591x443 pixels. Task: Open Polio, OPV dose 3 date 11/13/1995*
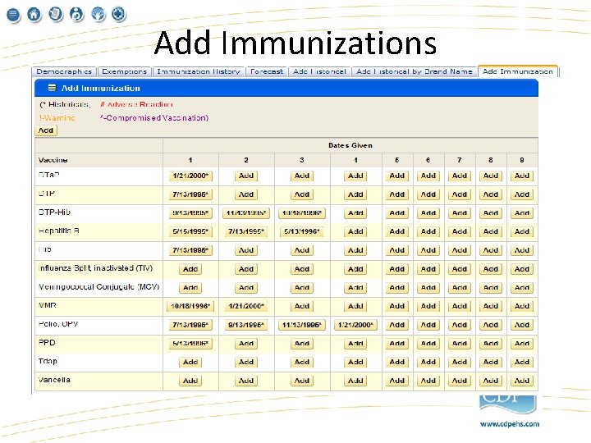coord(302,325)
